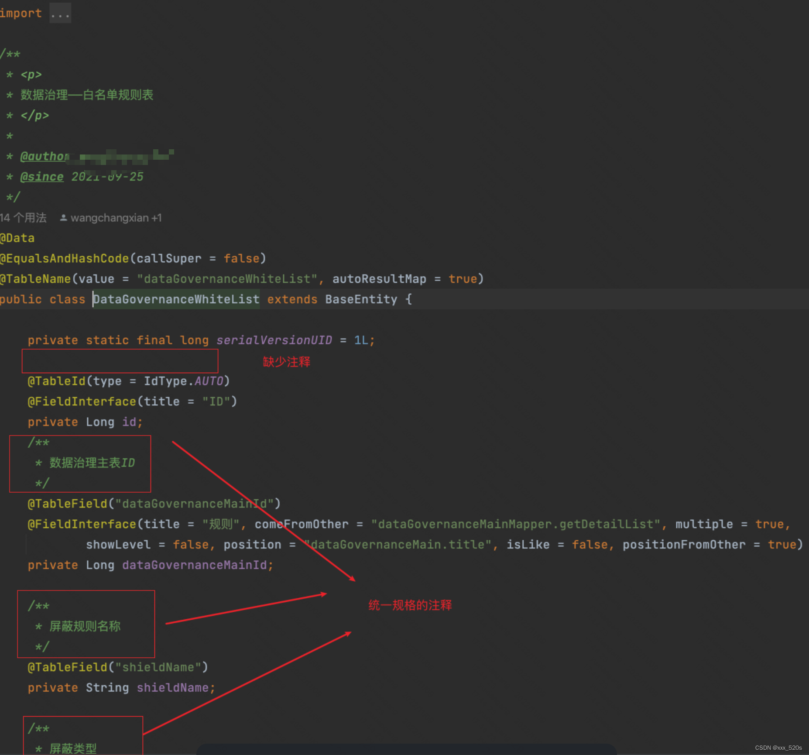809x755 pixels.
Task: Click the 'comeFromOther' attribute name
Action: 302,524
